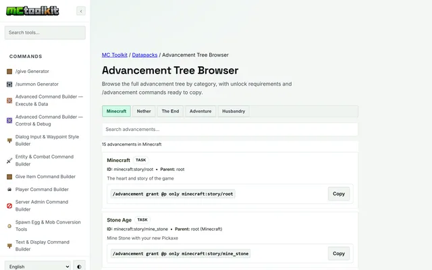Go to Datapacks breadcrumb link
This screenshot has height=270, width=432.
(x=144, y=55)
